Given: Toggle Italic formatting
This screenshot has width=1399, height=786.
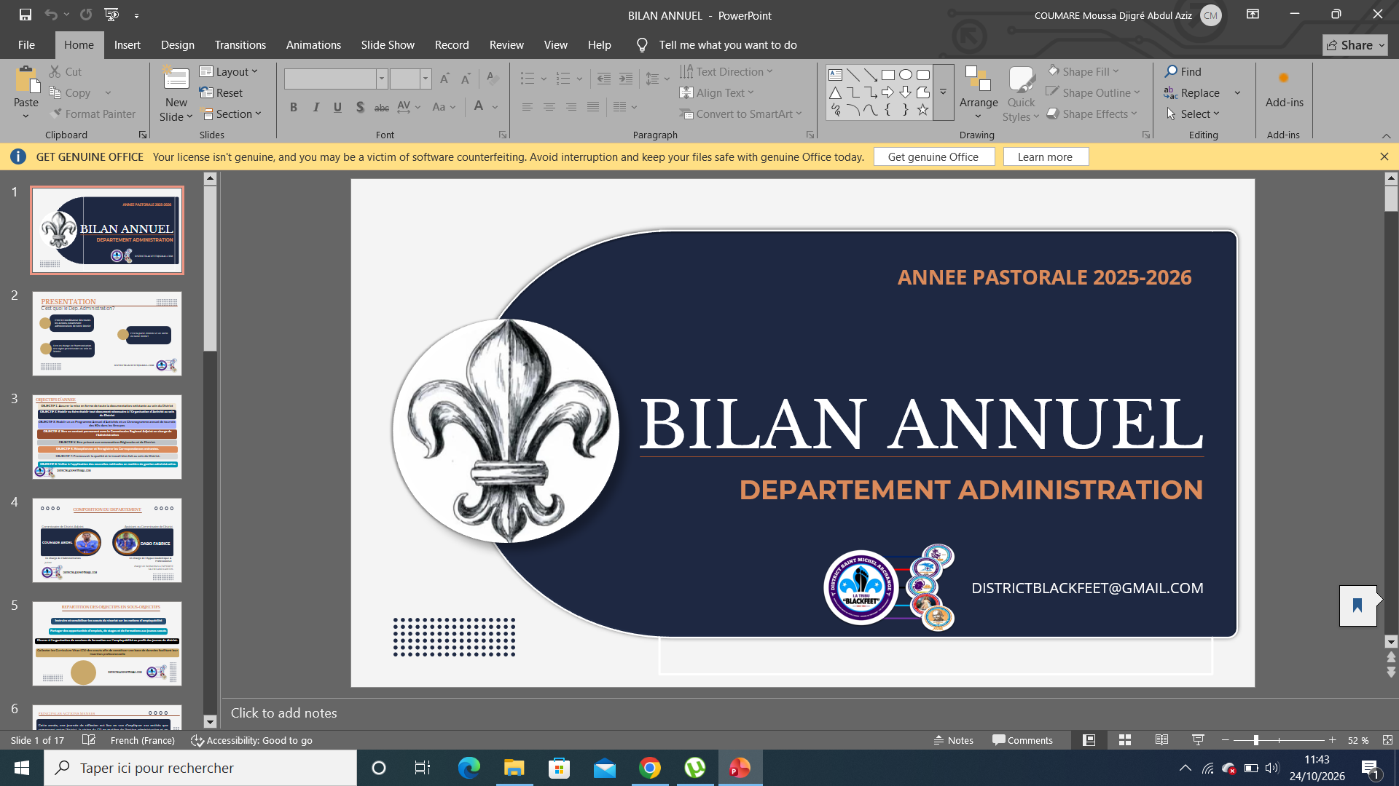Looking at the screenshot, I should [x=316, y=107].
